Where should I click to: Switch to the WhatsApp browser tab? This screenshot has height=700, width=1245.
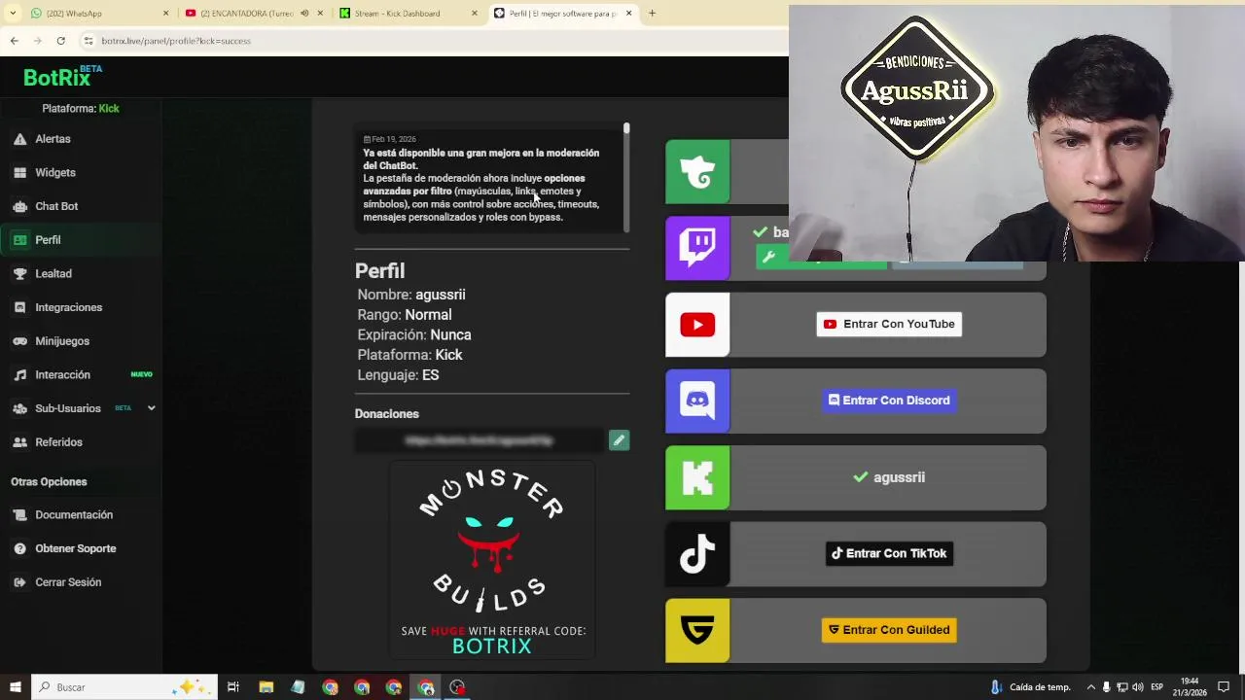(x=97, y=14)
